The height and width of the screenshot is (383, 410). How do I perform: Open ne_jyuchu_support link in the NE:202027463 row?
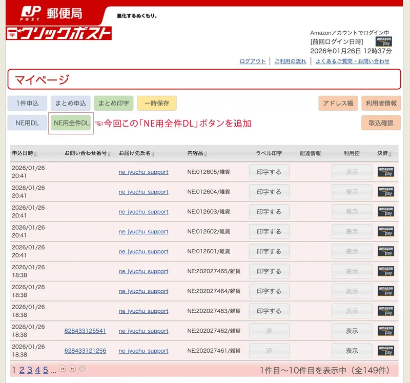click(x=143, y=311)
